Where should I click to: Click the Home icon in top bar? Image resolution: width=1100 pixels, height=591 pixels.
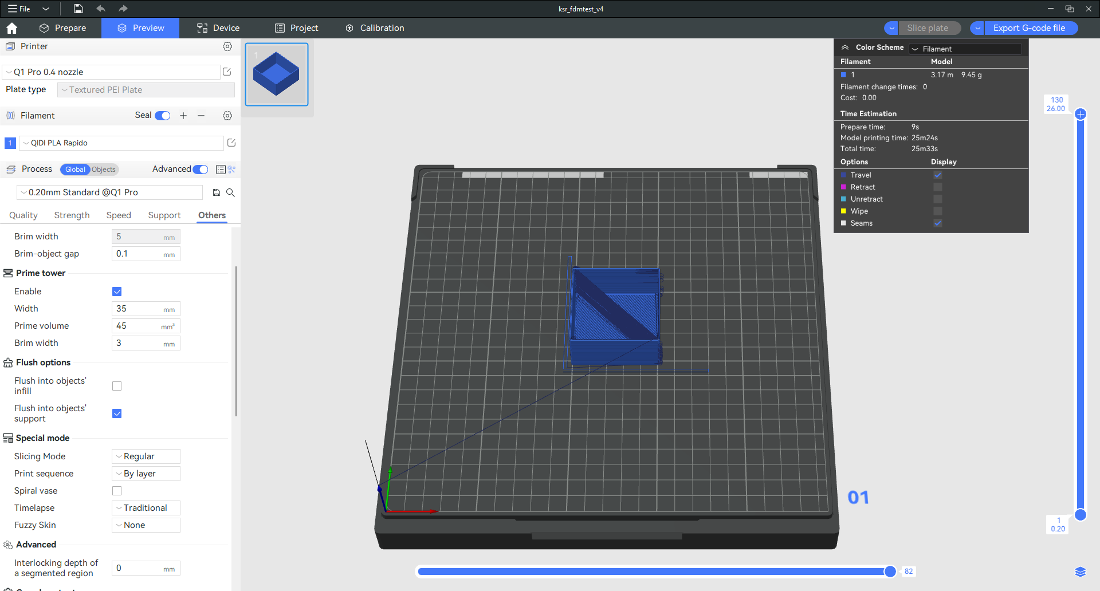coord(12,28)
